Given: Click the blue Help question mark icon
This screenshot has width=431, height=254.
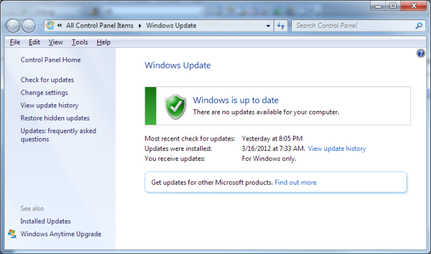Looking at the screenshot, I should pyautogui.click(x=421, y=53).
